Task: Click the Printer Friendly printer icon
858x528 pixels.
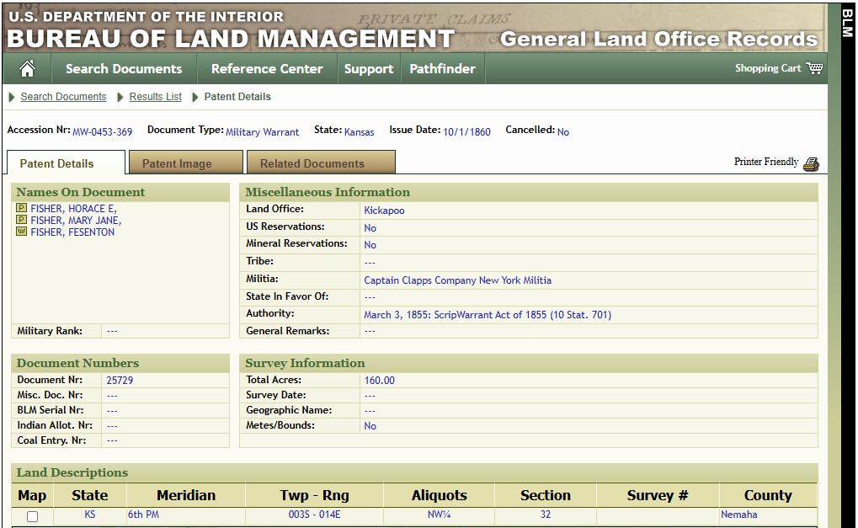Action: point(810,164)
